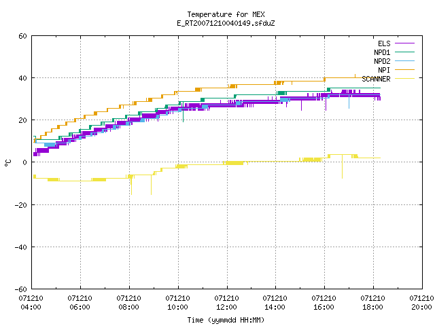Click the y-axis tick label -20

tap(21, 205)
